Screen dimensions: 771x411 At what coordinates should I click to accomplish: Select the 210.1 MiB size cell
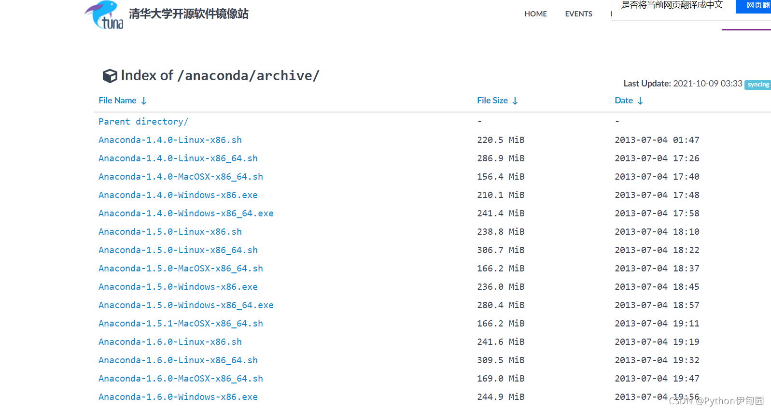click(x=501, y=195)
